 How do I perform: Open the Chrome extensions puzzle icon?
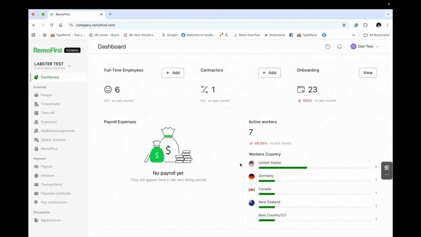tap(365, 25)
